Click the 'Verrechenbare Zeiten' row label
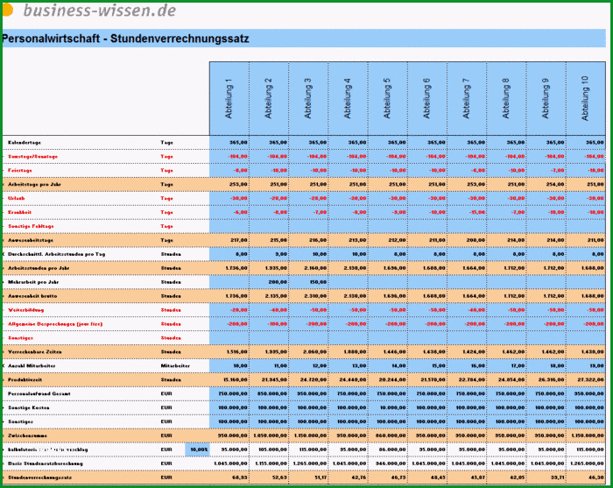 click(35, 352)
